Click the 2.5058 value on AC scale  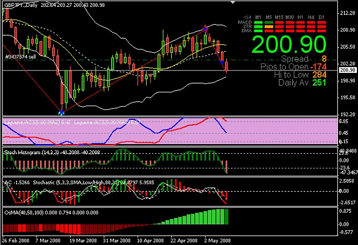point(347,181)
